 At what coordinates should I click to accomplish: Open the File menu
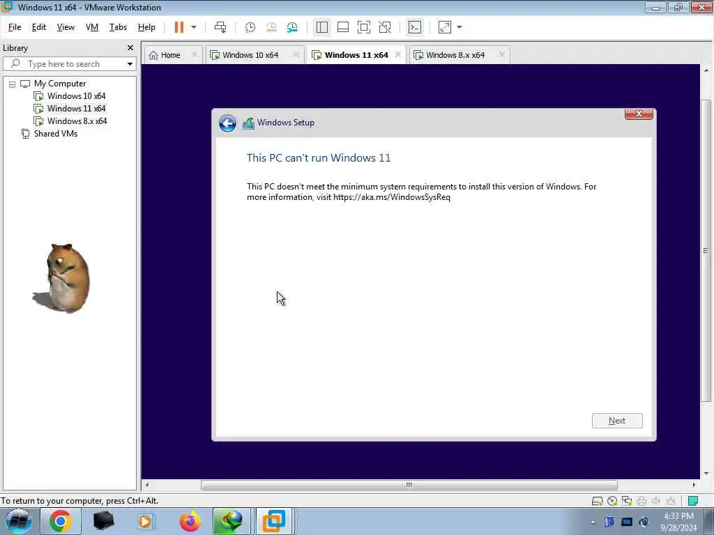[x=15, y=27]
